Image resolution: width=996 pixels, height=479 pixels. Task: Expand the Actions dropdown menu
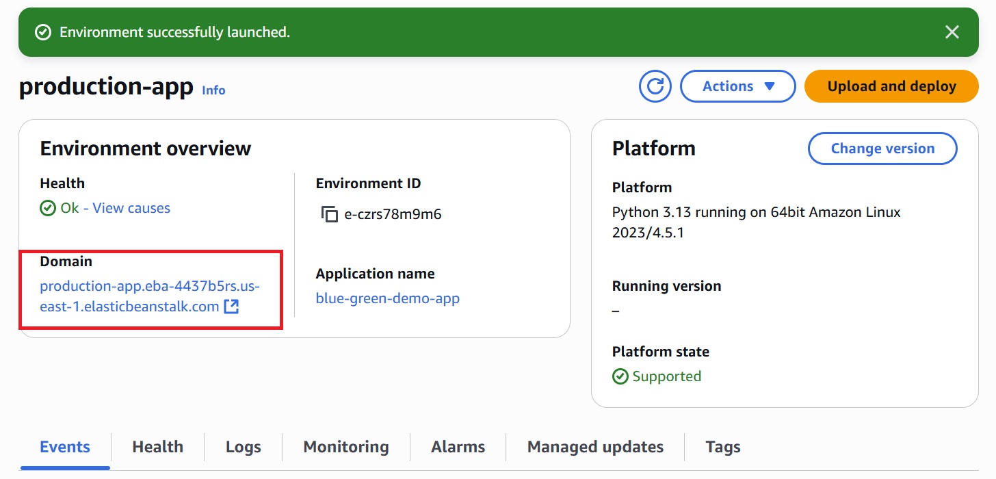[x=737, y=86]
